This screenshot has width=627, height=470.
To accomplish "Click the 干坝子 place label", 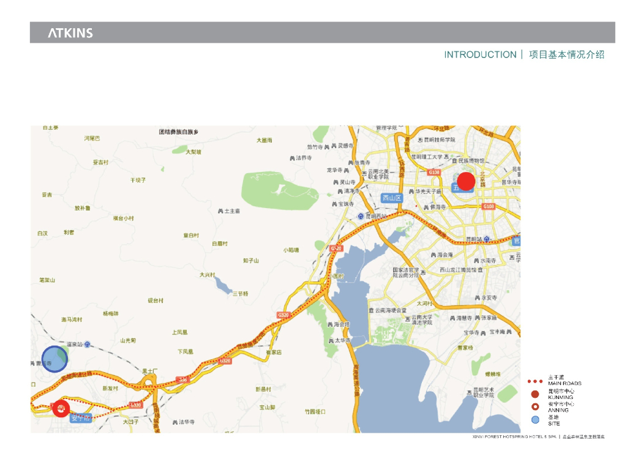I will point(138,181).
